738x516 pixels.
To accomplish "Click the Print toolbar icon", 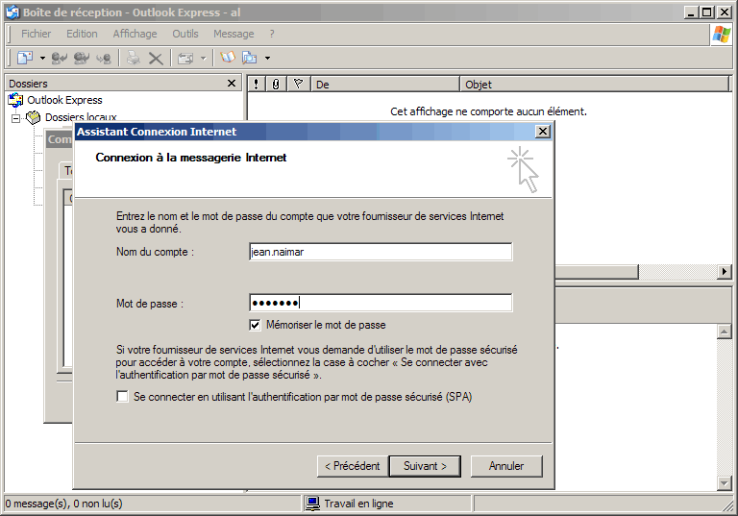I will [x=134, y=59].
